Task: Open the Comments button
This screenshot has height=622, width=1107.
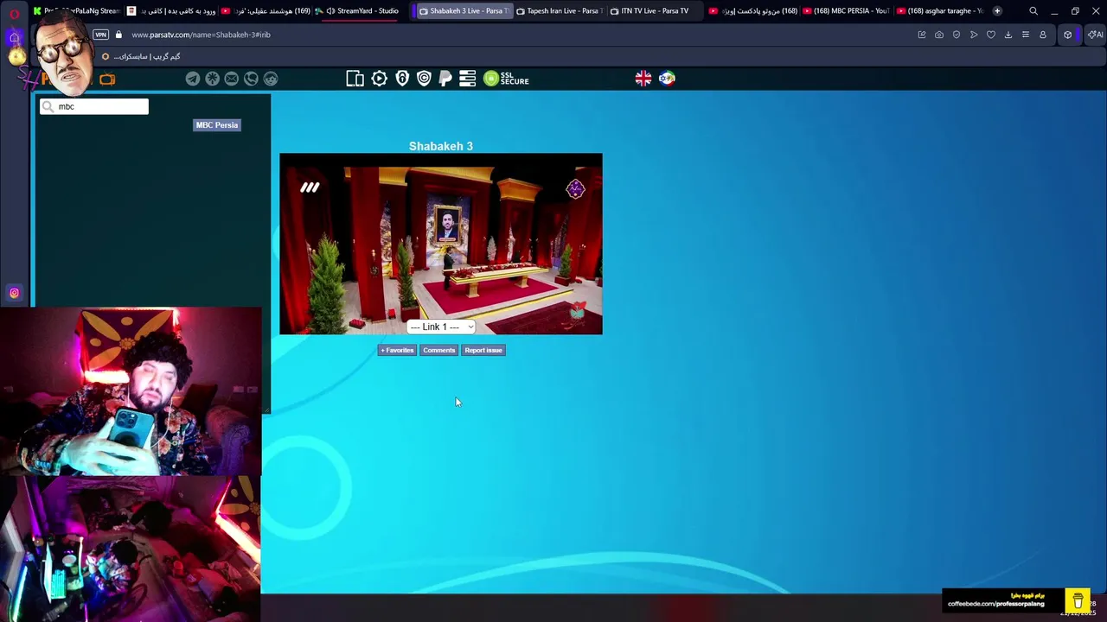Action: pos(438,350)
